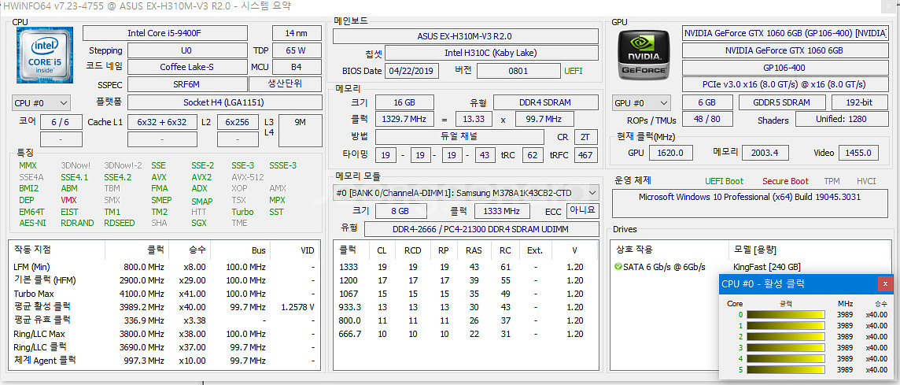This screenshot has width=900, height=385.
Task: Click the DDR4-2666 / PC4-21300 module type field
Action: point(481,228)
